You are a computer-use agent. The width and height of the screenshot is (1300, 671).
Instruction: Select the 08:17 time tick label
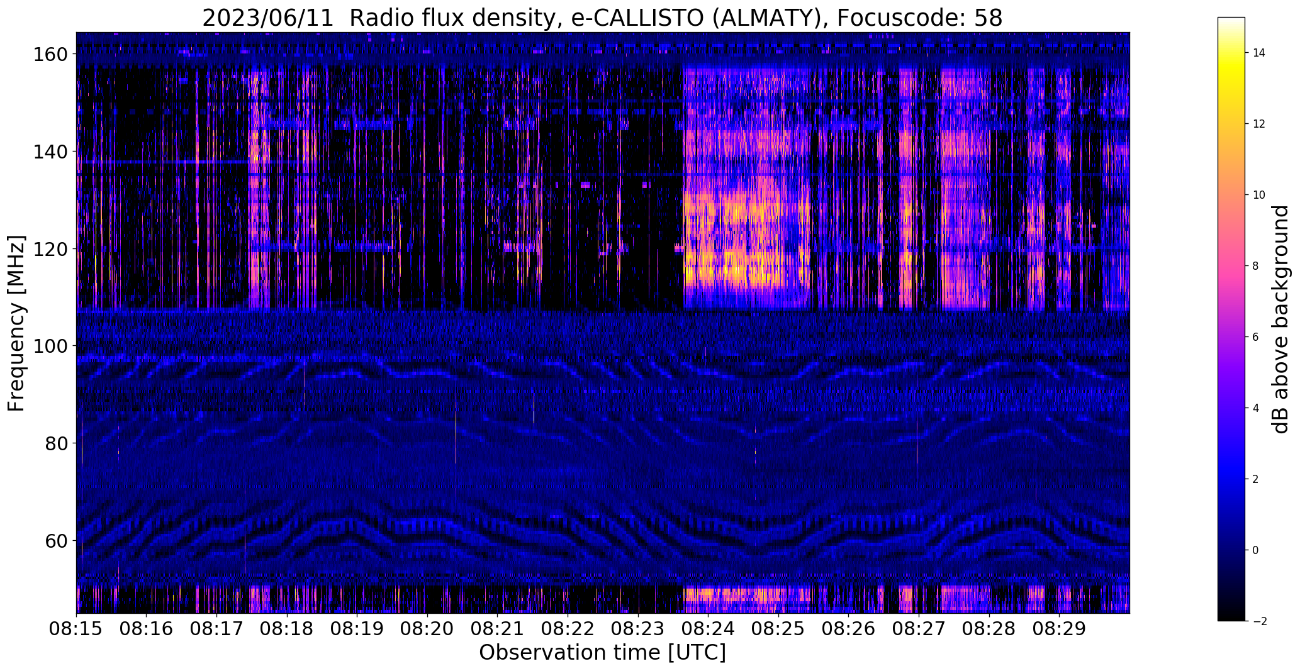[x=216, y=628]
